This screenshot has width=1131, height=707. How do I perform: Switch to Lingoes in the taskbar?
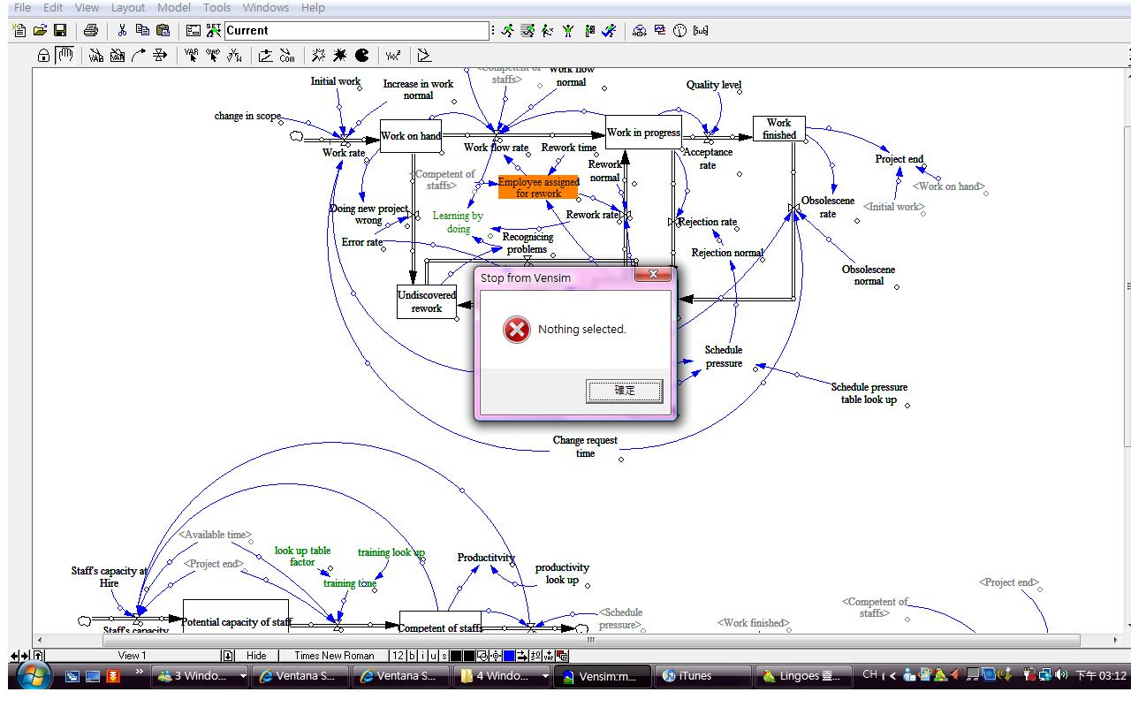(803, 676)
